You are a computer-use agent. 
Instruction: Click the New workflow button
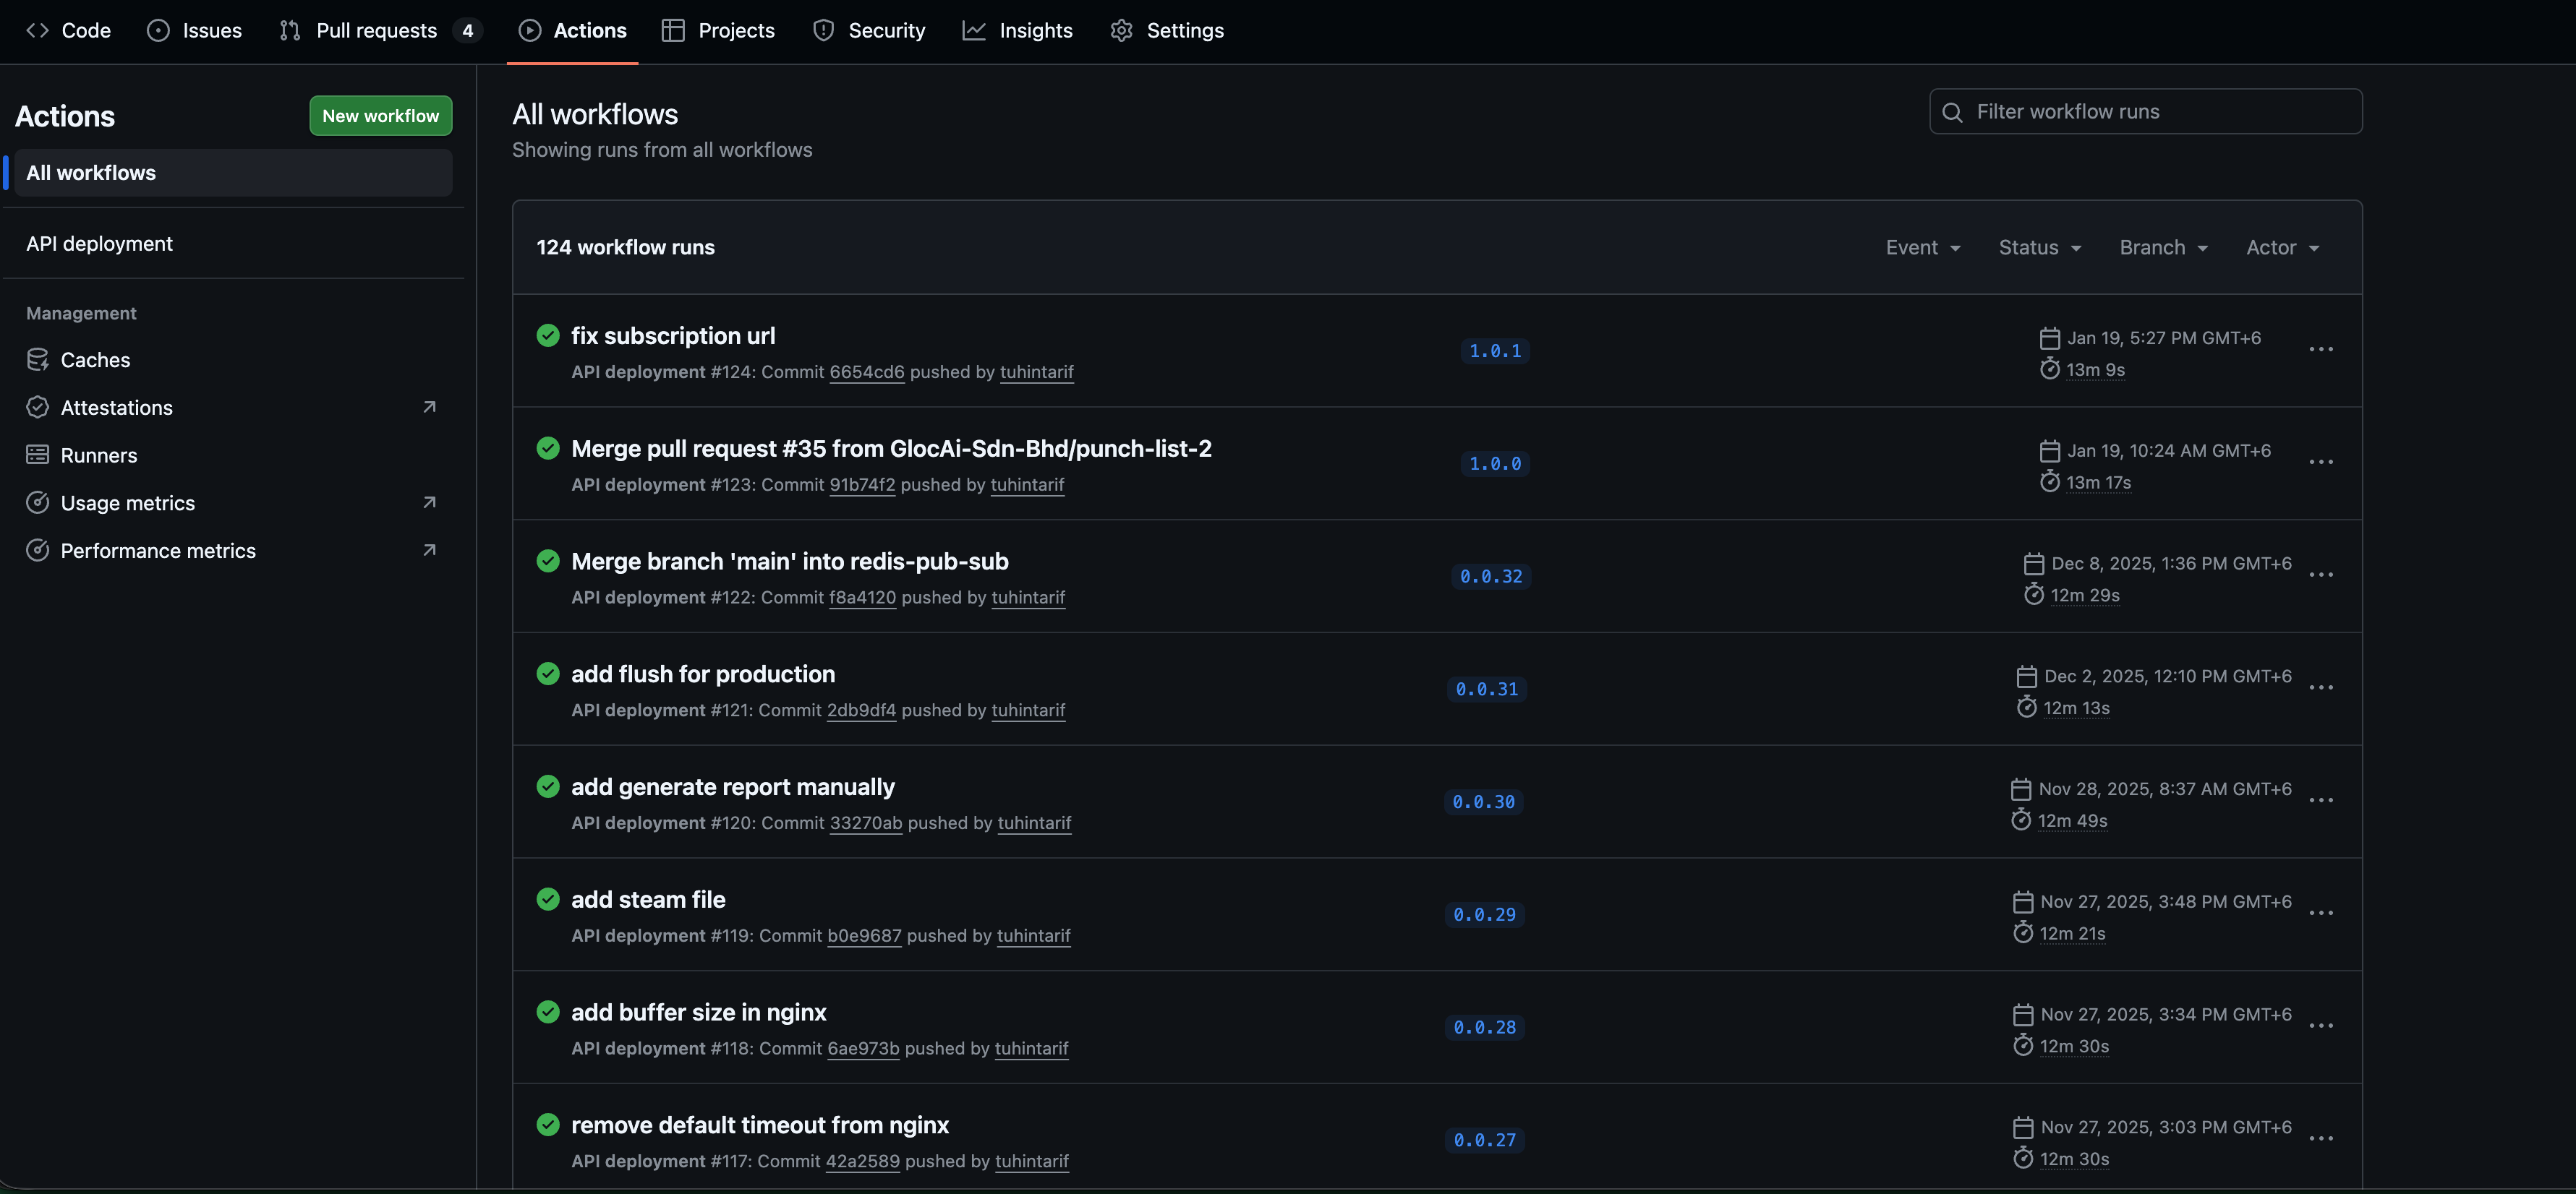[380, 116]
